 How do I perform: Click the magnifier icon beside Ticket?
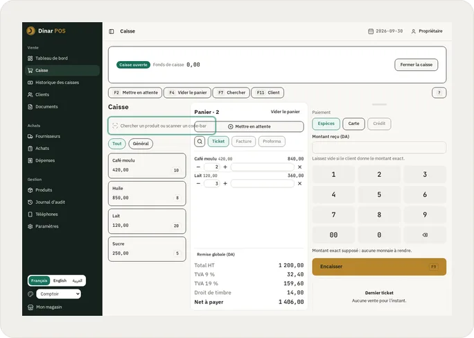(x=200, y=142)
